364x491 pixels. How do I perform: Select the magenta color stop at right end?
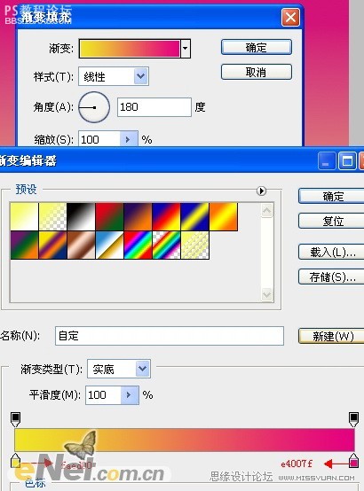coord(354,460)
